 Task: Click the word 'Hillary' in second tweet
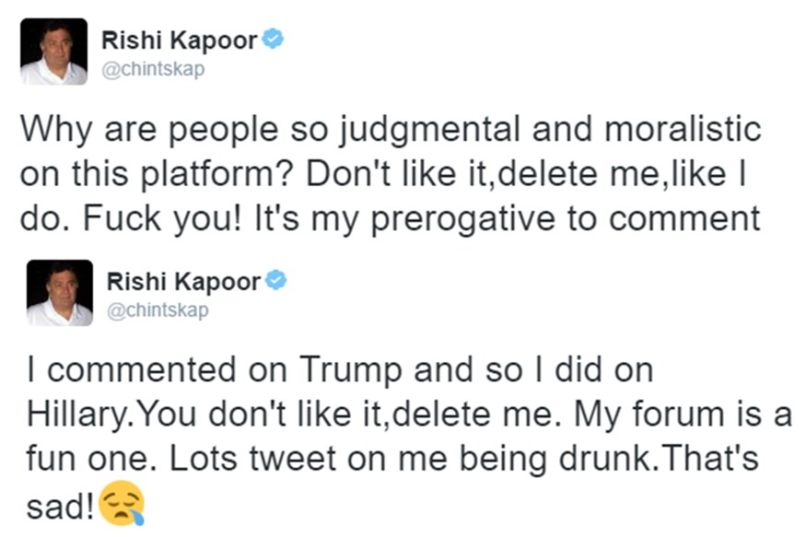(x=75, y=414)
